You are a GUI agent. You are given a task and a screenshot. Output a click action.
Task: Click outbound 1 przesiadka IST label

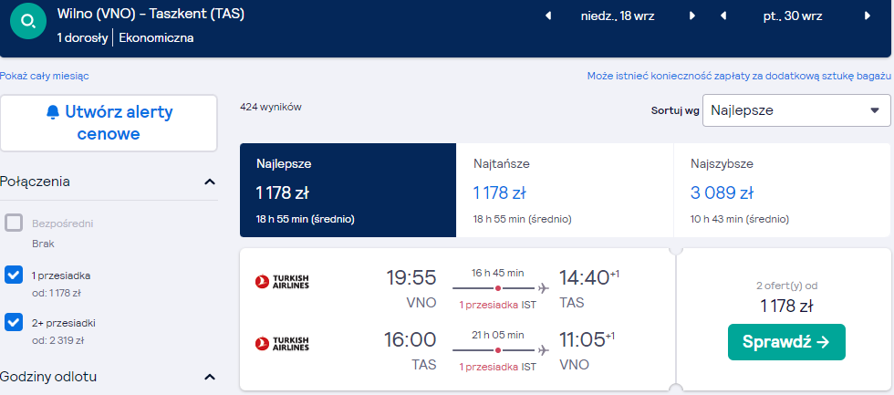[498, 305]
